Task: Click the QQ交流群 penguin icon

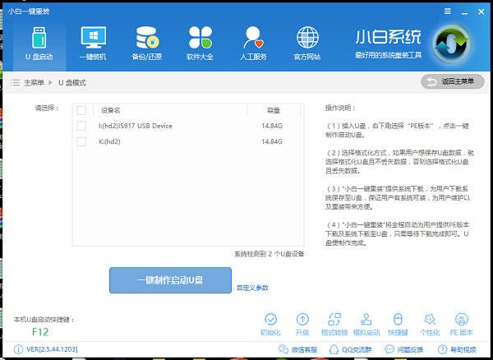Action: point(334,349)
